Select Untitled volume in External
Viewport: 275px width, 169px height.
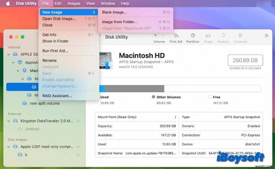point(32,129)
